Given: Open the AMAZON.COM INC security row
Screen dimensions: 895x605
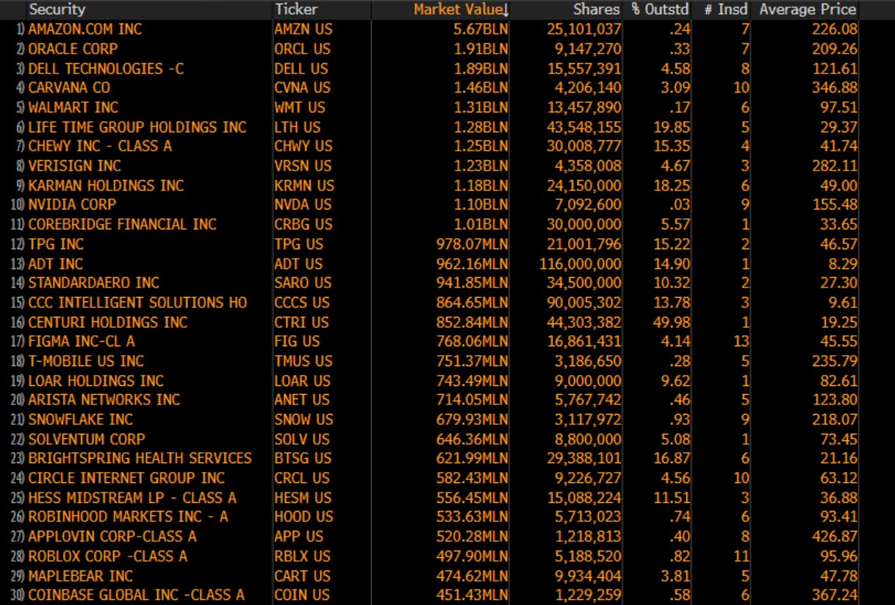Looking at the screenshot, I should [x=85, y=29].
